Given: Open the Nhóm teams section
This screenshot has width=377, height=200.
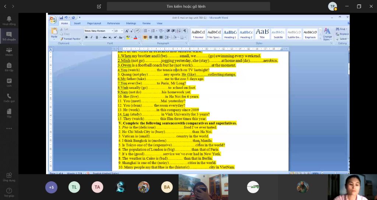Looking at the screenshot, I should click(x=9, y=51).
